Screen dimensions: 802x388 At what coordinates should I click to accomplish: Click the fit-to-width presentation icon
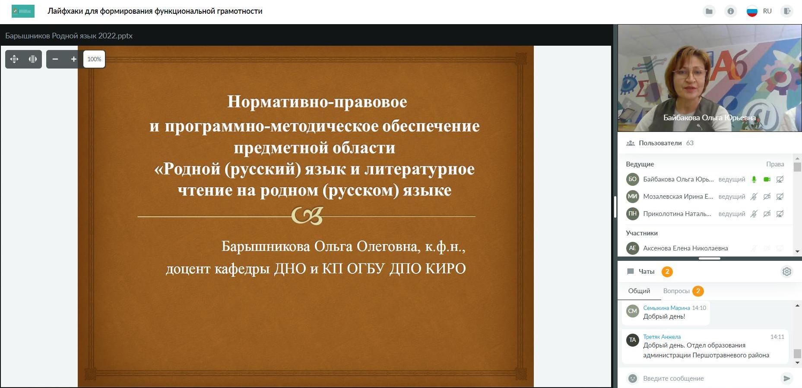click(x=33, y=59)
